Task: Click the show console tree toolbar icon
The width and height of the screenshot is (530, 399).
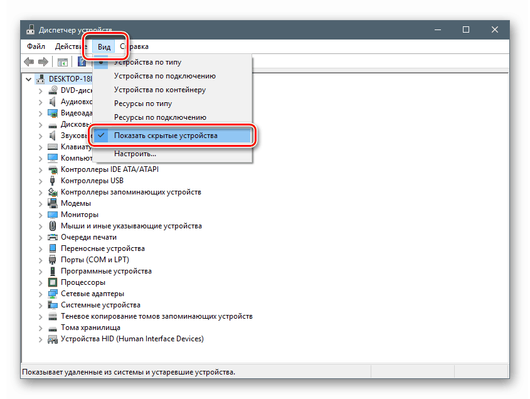Action: (x=63, y=62)
